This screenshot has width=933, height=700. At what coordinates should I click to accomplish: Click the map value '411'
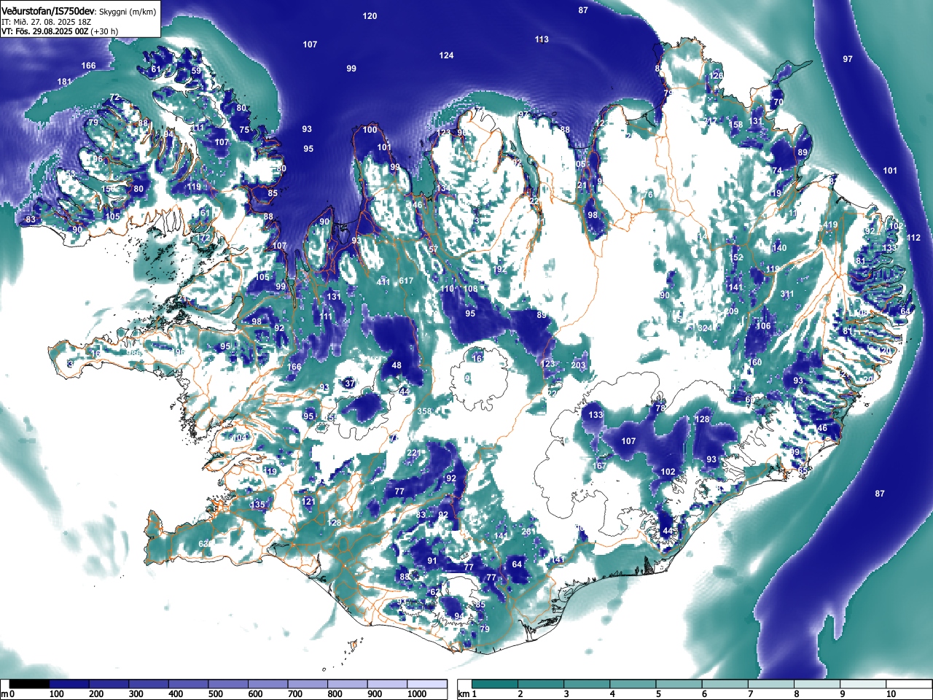pos(383,282)
